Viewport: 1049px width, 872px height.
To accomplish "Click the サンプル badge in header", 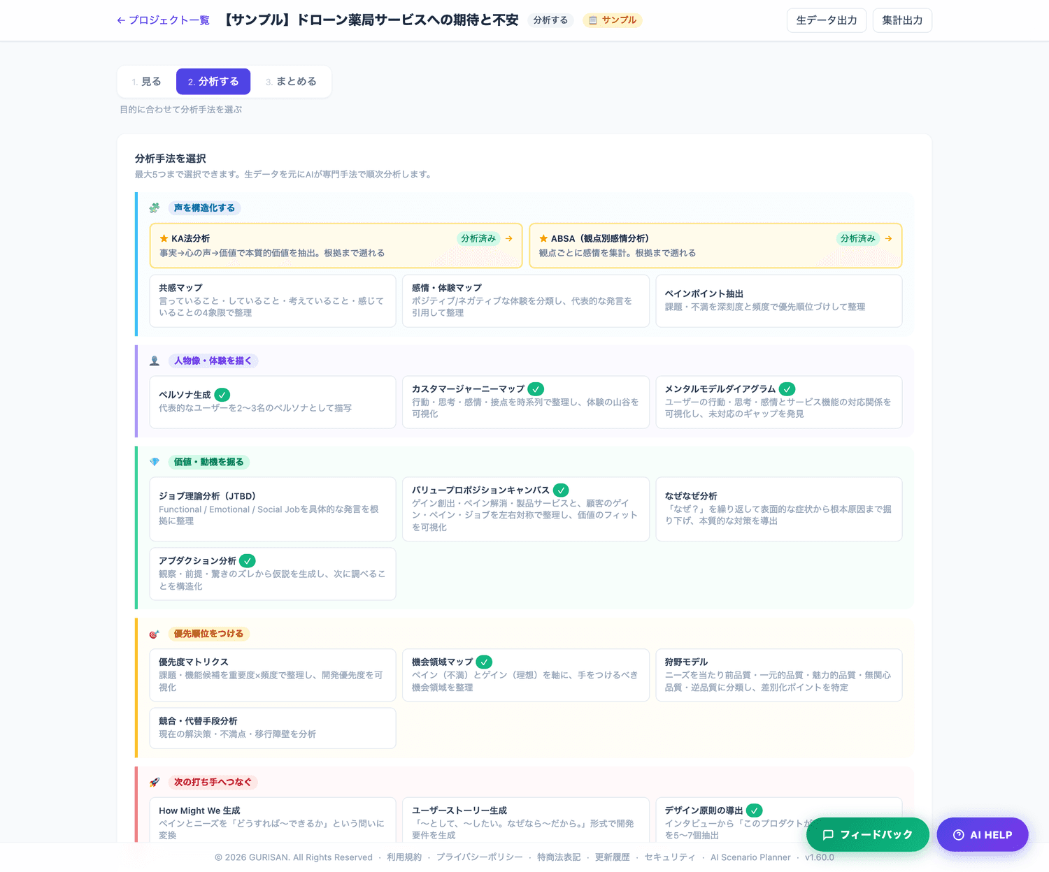I will [613, 20].
